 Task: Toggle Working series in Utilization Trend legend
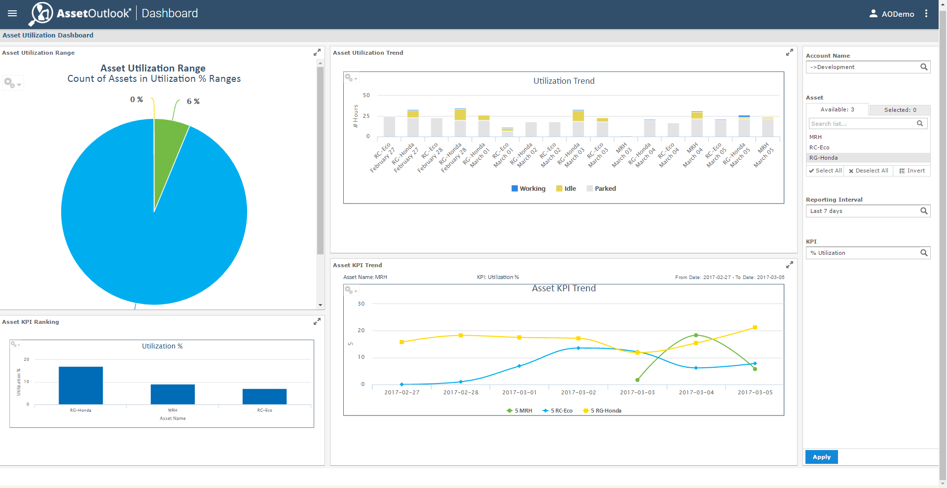528,188
